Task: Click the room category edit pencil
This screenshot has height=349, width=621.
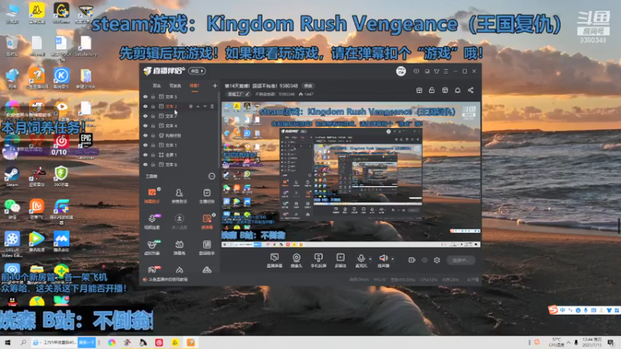Action: 247,94
